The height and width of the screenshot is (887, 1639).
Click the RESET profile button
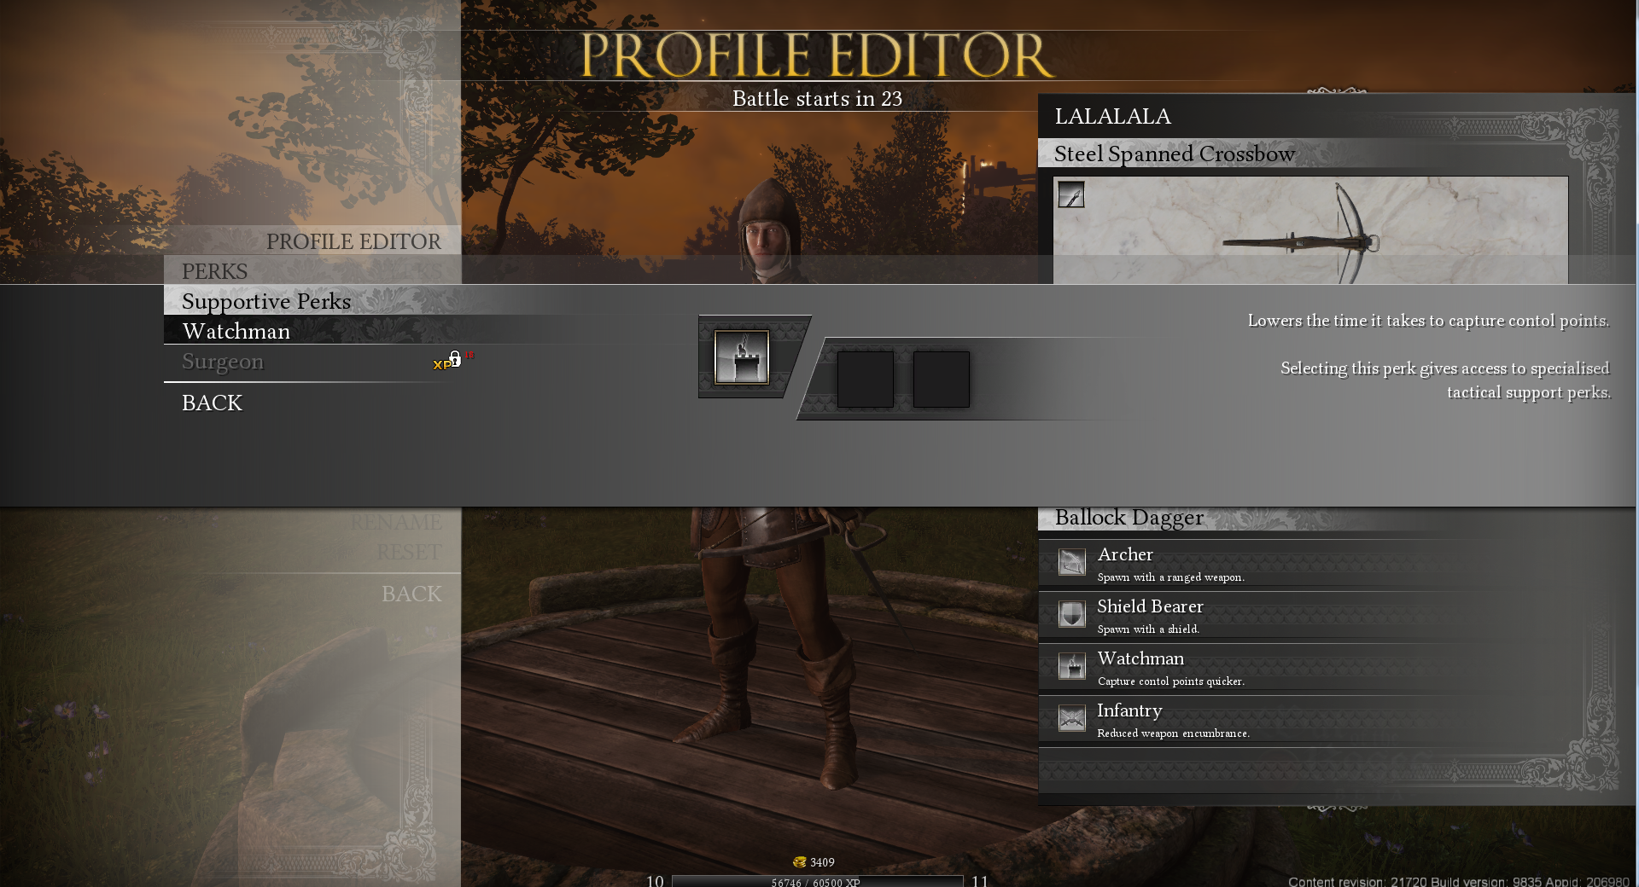408,552
